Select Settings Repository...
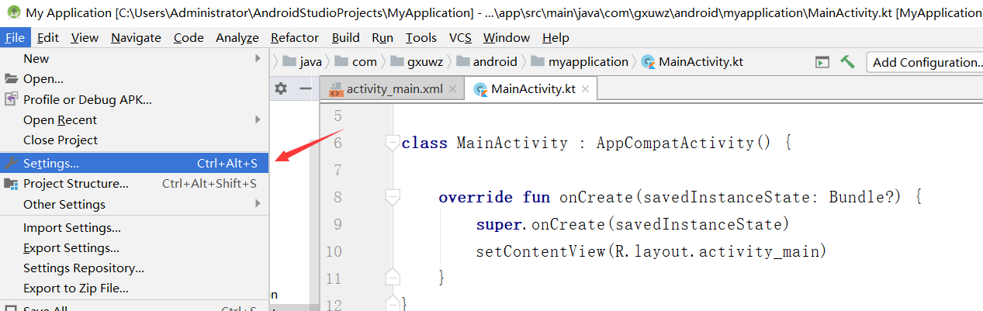Image resolution: width=983 pixels, height=311 pixels. coord(134,268)
